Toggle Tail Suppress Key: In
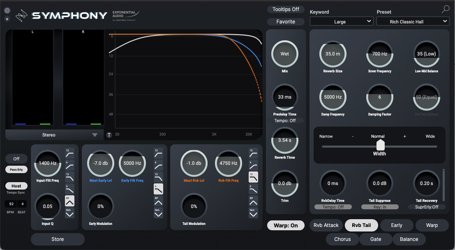This screenshot has height=250, width=455. click(x=379, y=207)
